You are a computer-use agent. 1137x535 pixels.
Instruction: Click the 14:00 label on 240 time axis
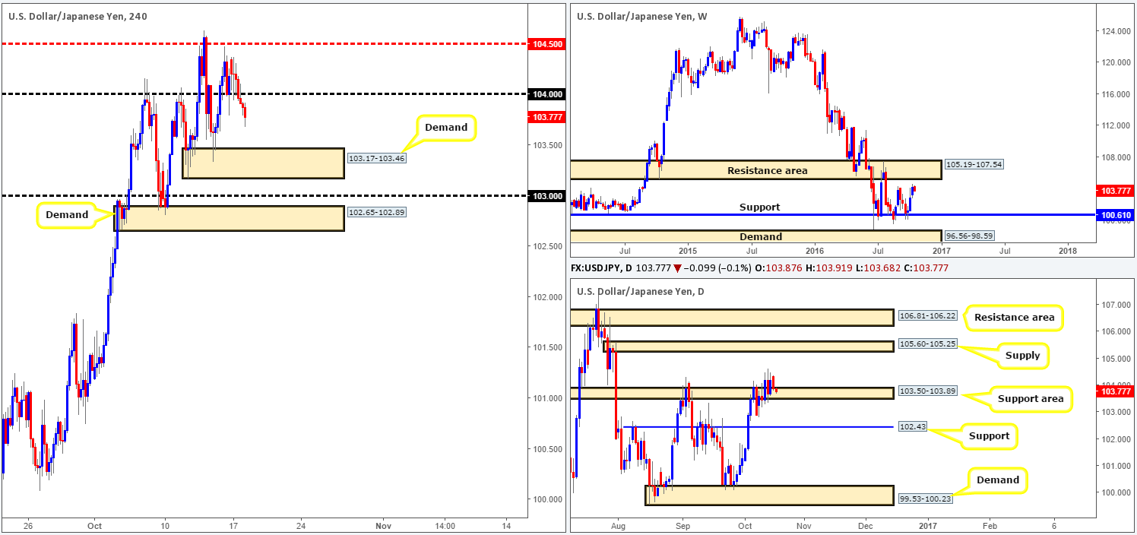(445, 525)
